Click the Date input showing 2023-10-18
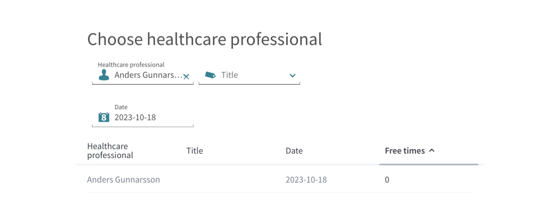Image resolution: width=560 pixels, height=209 pixels. click(143, 115)
